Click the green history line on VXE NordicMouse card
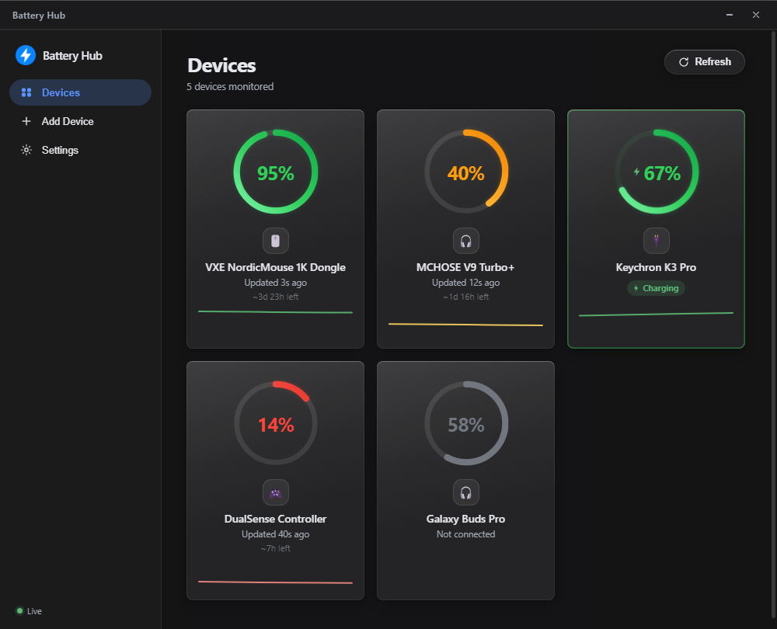The width and height of the screenshot is (777, 629). coord(276,312)
